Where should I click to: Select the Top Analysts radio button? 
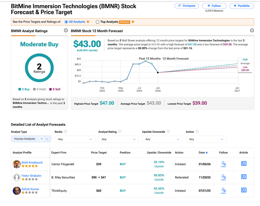point(97,22)
